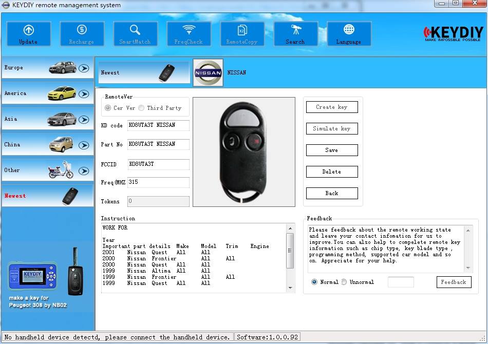This screenshot has width=488, height=344.
Task: Click the 'No handheld device detectd' status message
Action: (x=117, y=337)
